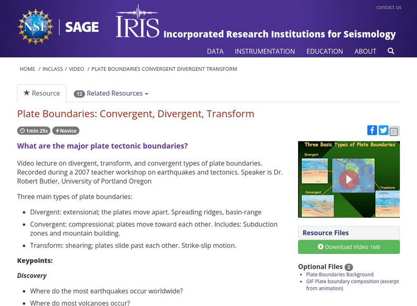Image resolution: width=417 pixels, height=306 pixels.
Task: Open the EDUCATION menu item
Action: 325,51
